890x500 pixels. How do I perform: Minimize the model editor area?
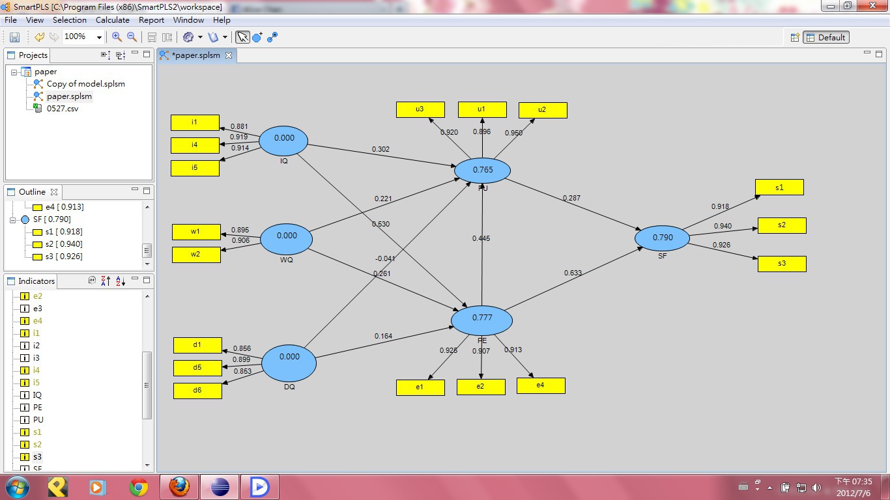(868, 53)
